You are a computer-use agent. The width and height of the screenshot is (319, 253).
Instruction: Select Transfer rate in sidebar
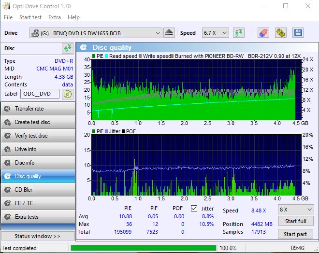click(x=38, y=109)
